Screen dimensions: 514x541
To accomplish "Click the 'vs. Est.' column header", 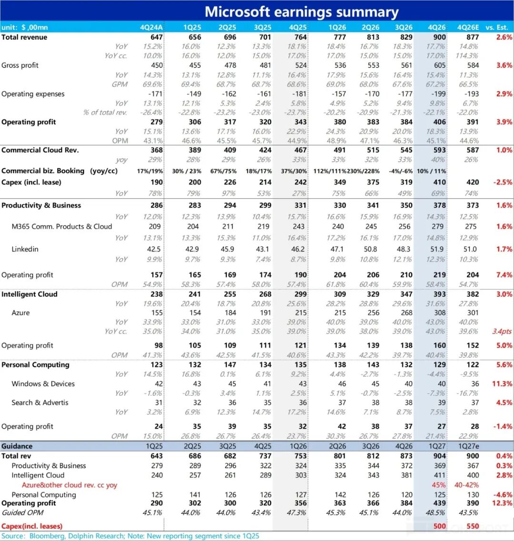I will point(497,27).
